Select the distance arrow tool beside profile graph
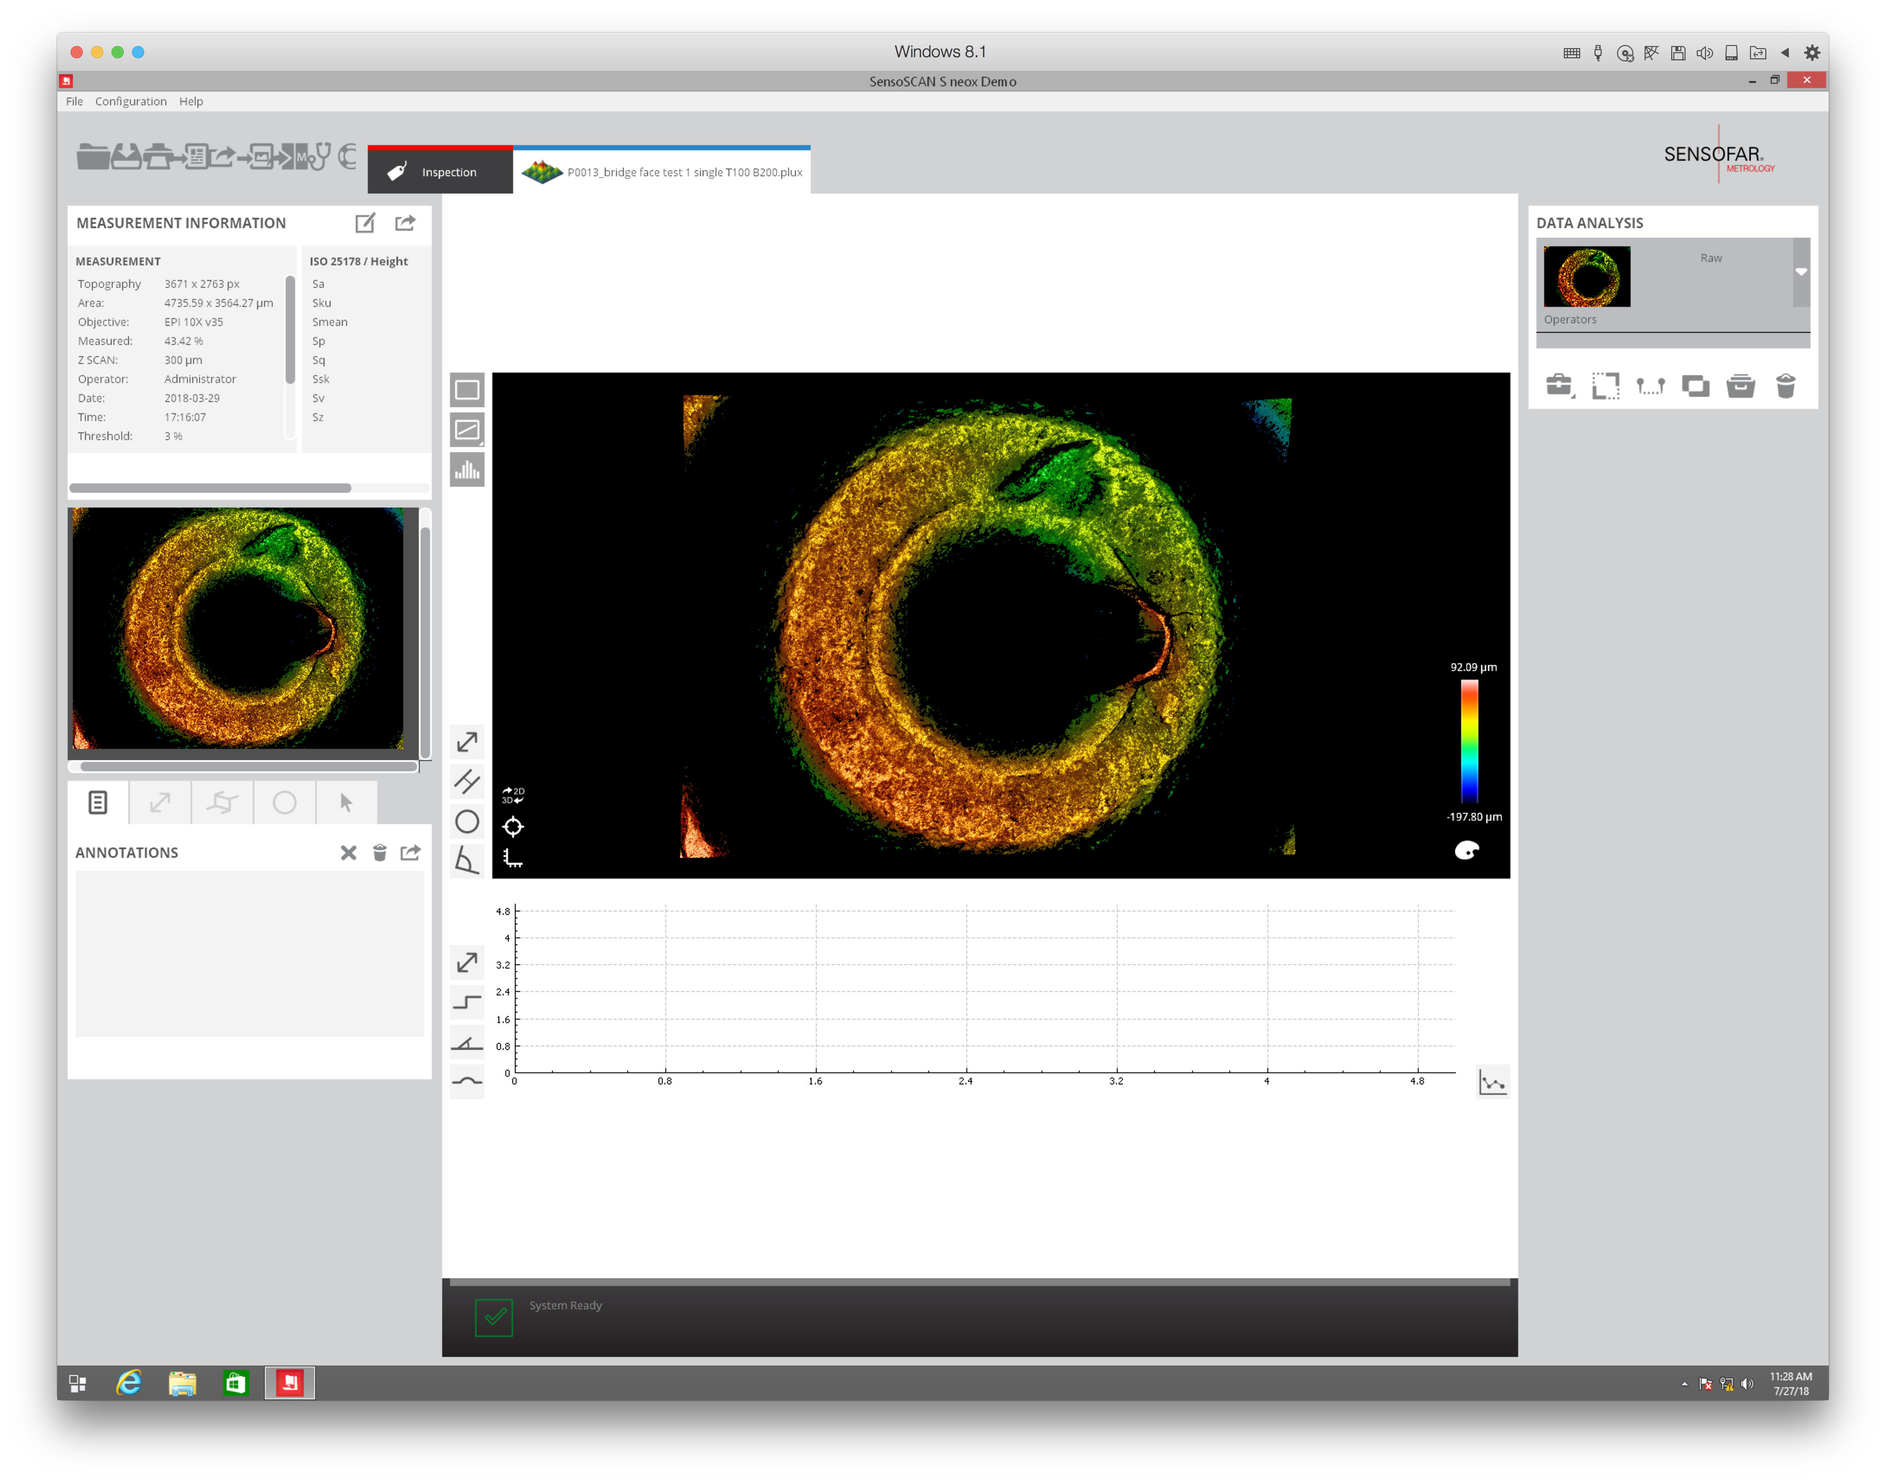The height and width of the screenshot is (1482, 1886). 467,962
